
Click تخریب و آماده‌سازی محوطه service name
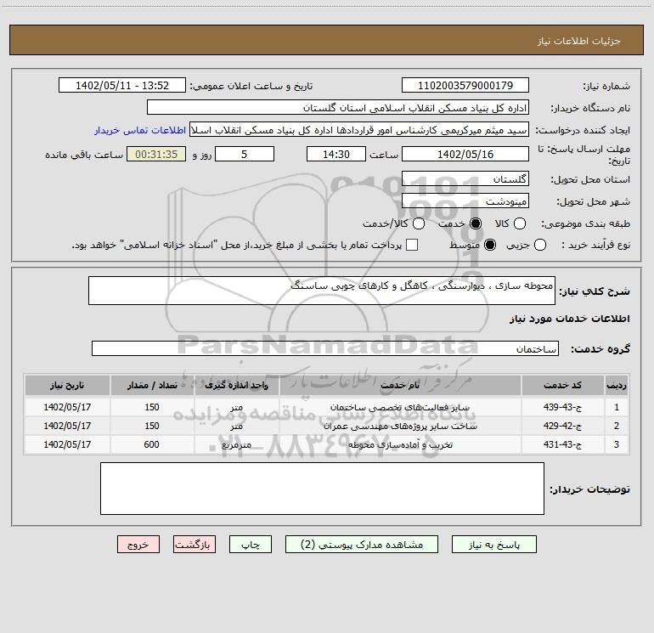[400, 445]
